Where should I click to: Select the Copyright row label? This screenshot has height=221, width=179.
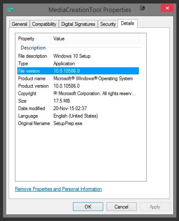[27, 93]
